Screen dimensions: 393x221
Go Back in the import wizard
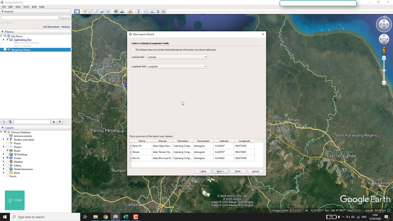[203, 171]
